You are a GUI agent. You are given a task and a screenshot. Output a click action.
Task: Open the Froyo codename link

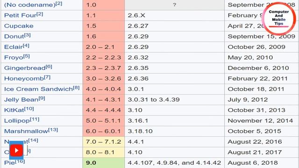[14, 57]
